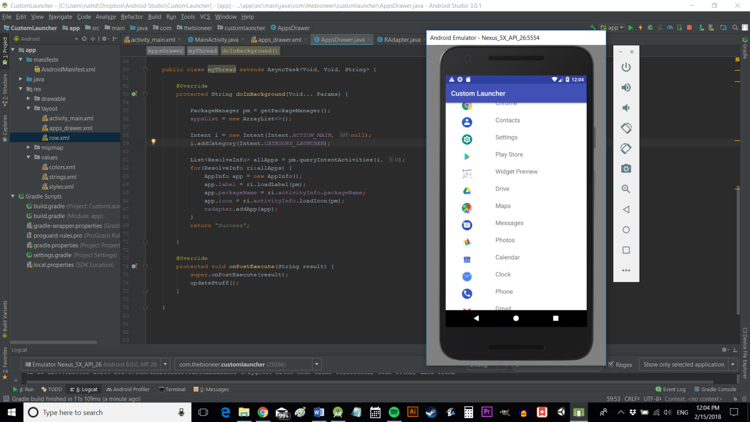Screen dimensions: 750x422
Task: Open the Refactor menu
Action: [x=131, y=16]
